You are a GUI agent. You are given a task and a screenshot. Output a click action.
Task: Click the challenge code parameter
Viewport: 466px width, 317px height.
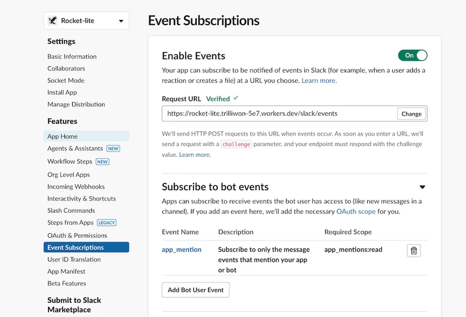point(236,144)
